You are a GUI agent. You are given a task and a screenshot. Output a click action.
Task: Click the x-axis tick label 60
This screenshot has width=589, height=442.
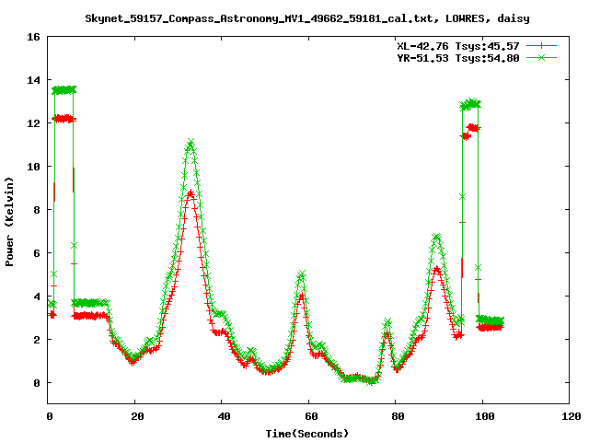[311, 416]
